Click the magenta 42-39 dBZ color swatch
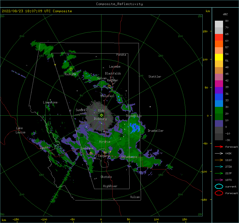Viewport: 239px width, 223px height. [219, 84]
